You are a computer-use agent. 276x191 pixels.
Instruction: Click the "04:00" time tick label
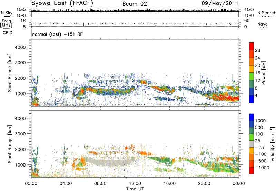(66, 184)
